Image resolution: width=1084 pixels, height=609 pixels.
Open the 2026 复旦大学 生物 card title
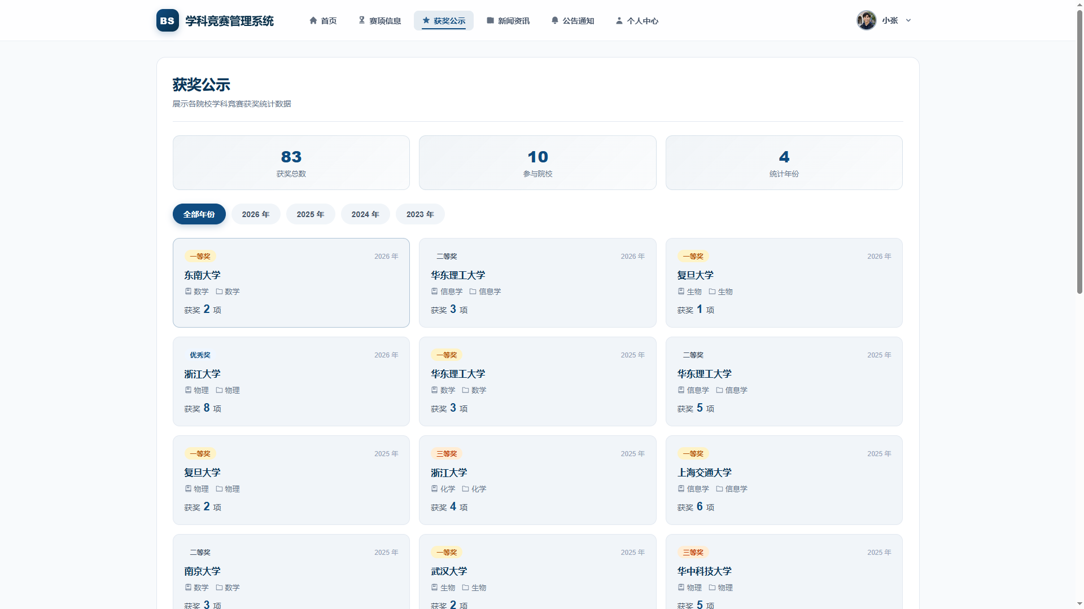coord(695,275)
